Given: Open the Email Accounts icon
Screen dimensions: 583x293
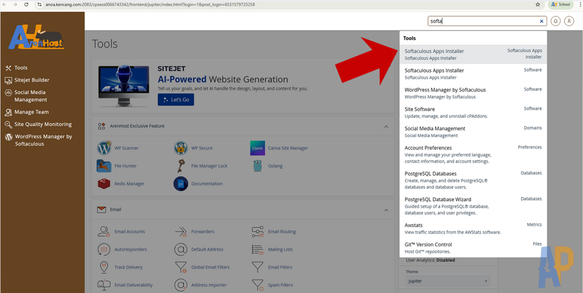Looking at the screenshot, I should [104, 231].
